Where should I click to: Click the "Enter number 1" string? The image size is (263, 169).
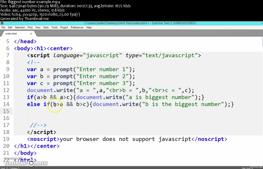click(x=102, y=69)
